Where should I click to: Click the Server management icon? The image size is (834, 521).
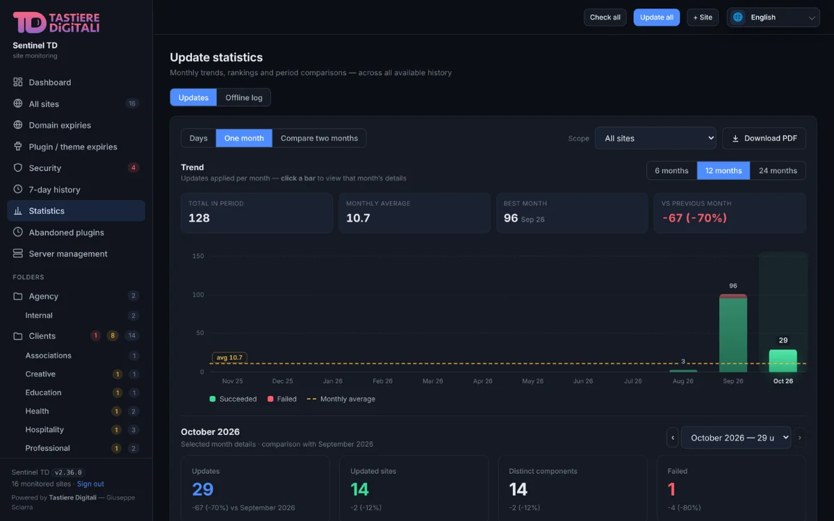[x=18, y=254]
